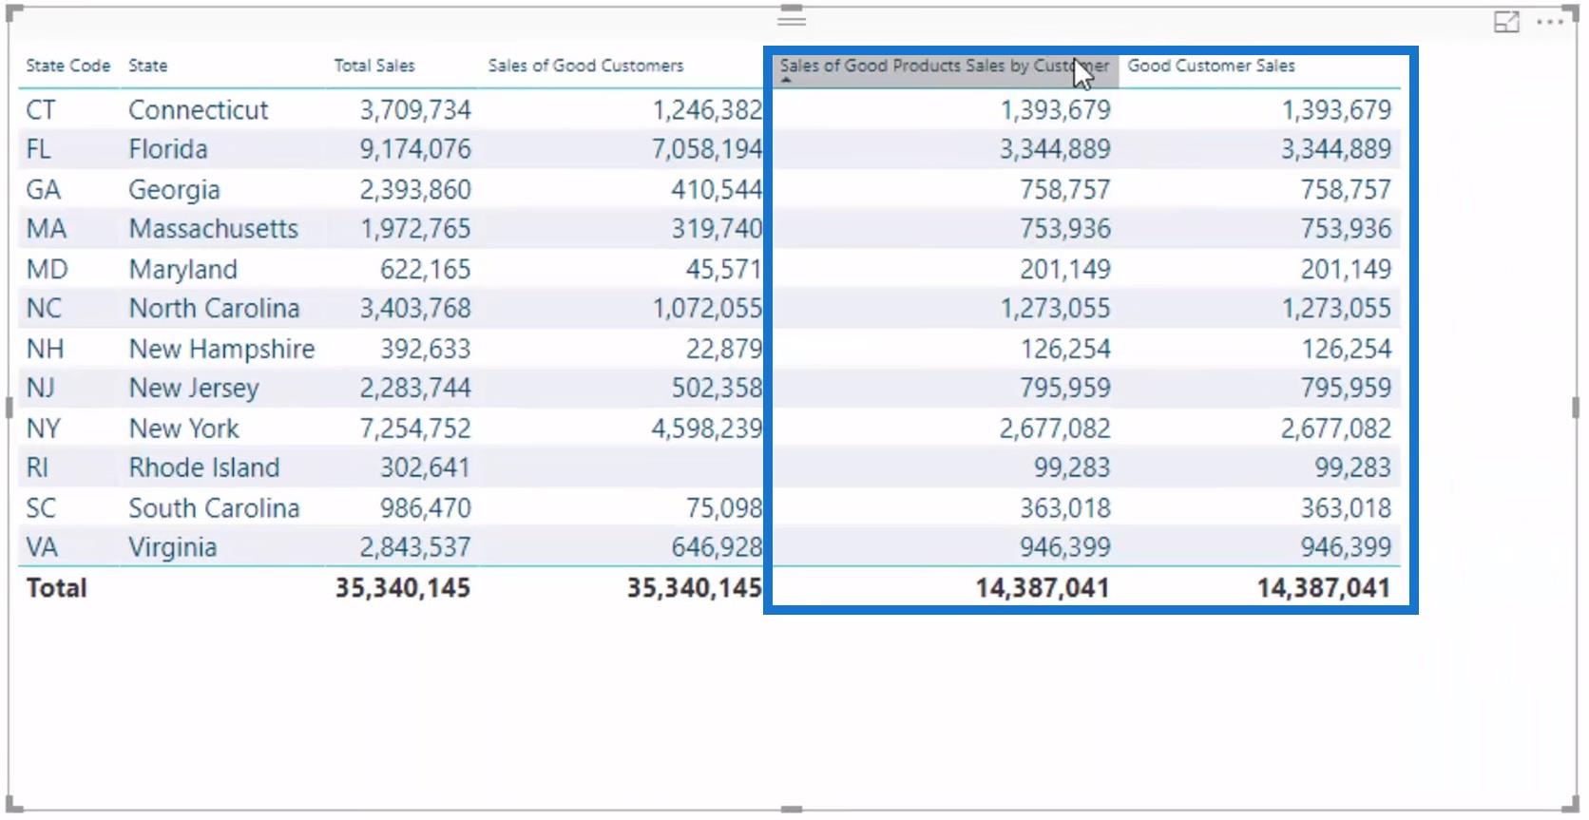Image resolution: width=1589 pixels, height=820 pixels.
Task: Click the left edge resize handle of visual
Action: (x=10, y=408)
